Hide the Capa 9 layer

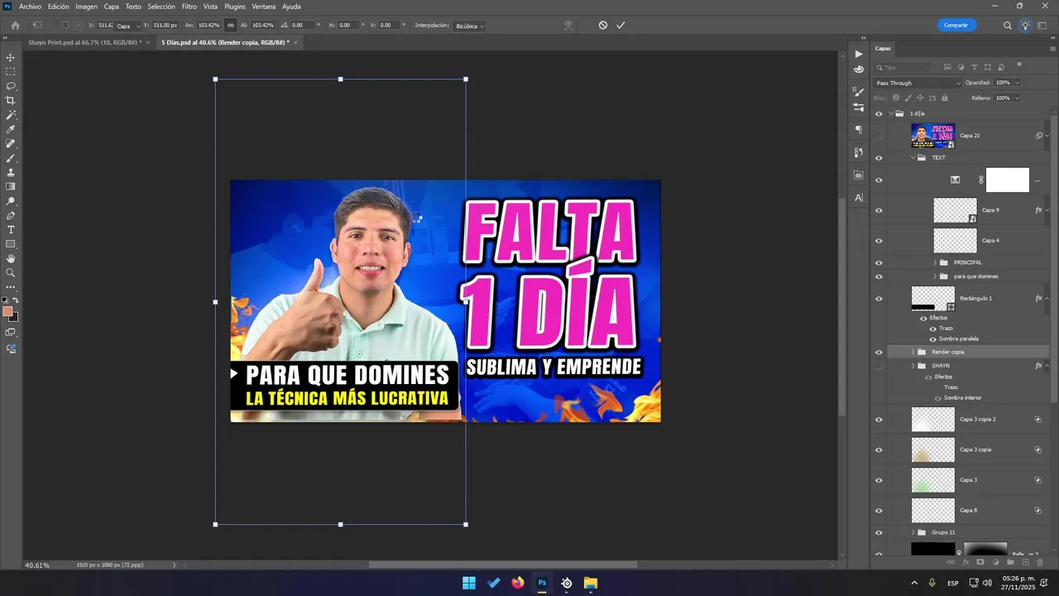coord(879,210)
